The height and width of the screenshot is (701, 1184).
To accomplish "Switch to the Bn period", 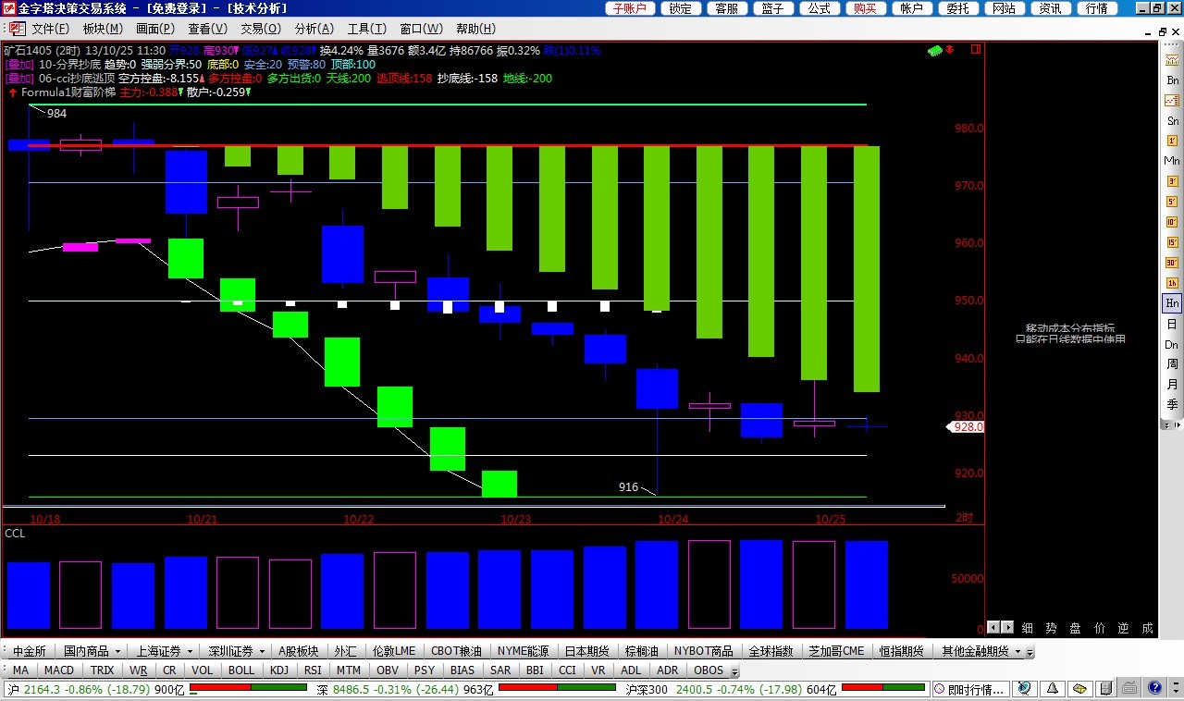I will pos(1172,81).
